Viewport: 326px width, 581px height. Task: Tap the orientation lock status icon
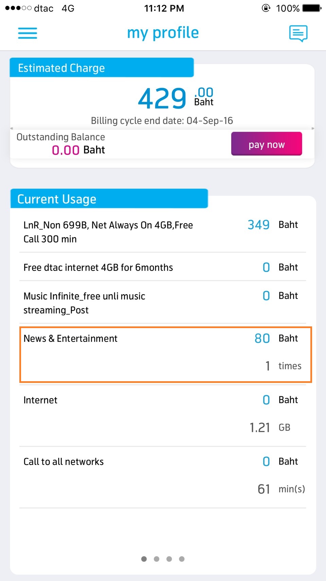pos(266,8)
